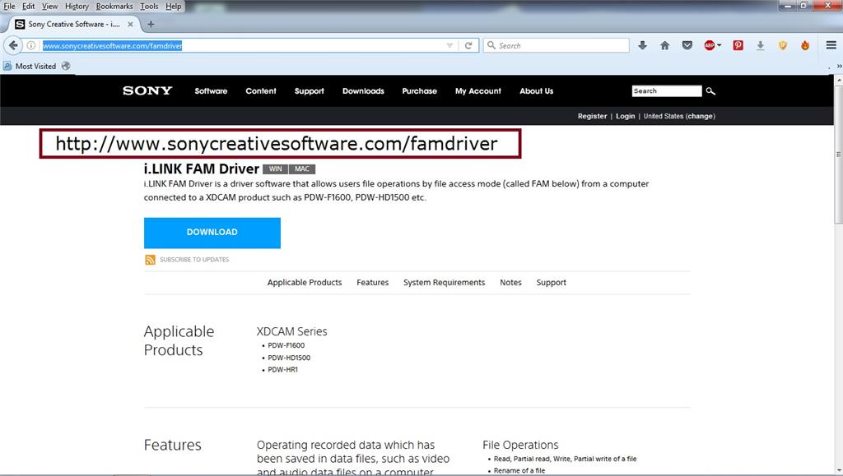This screenshot has width=843, height=476.
Task: Click the RSS feed icon
Action: pos(150,260)
